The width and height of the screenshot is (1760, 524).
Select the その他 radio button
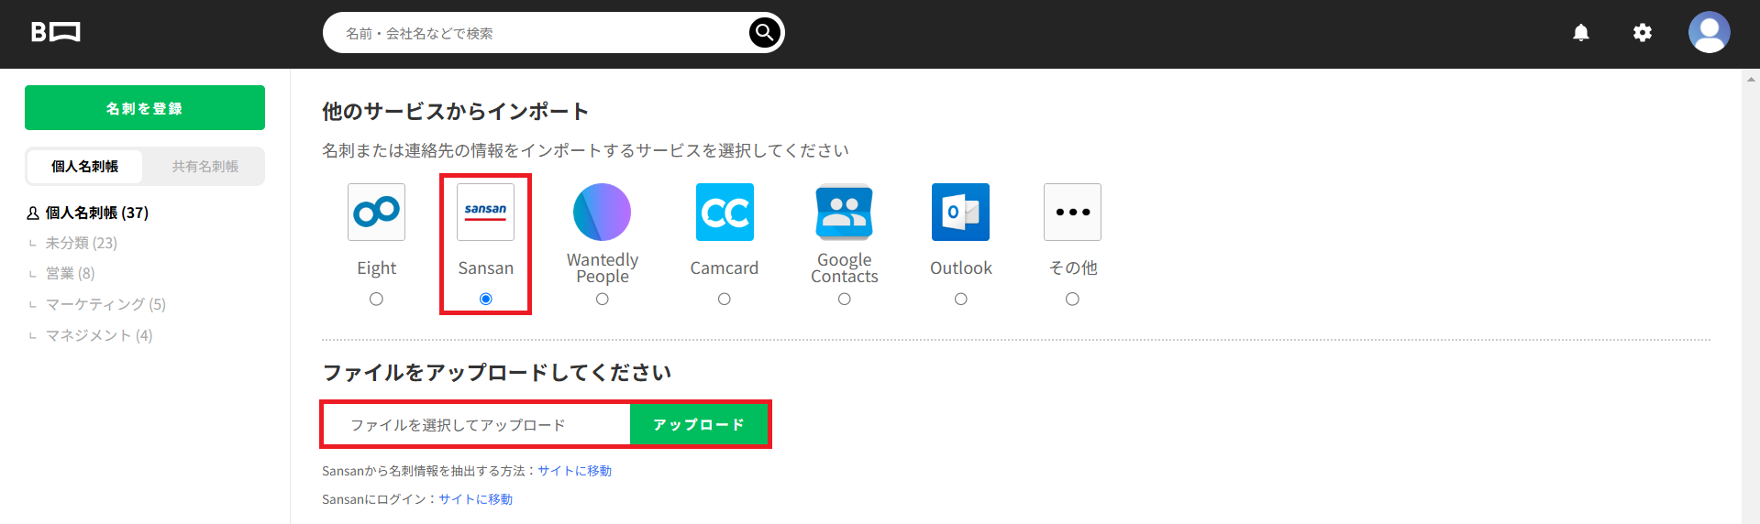click(x=1072, y=299)
